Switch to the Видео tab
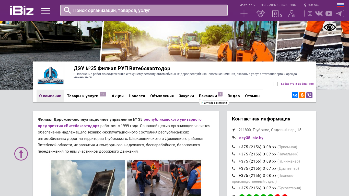 [x=234, y=96]
